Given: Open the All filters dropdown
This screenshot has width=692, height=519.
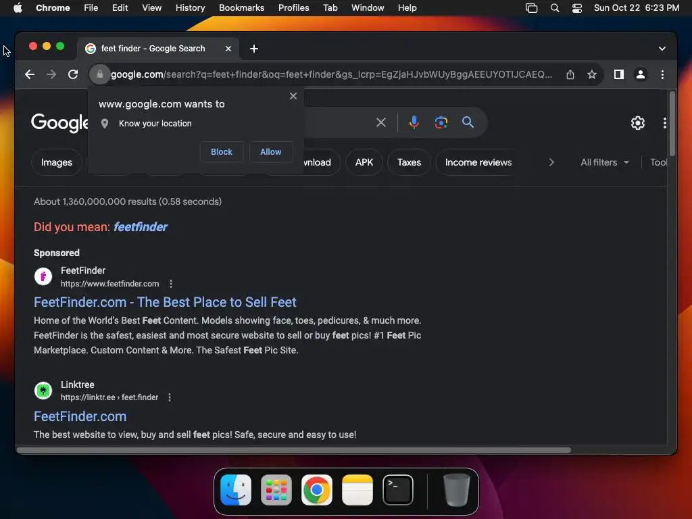Looking at the screenshot, I should tap(605, 162).
